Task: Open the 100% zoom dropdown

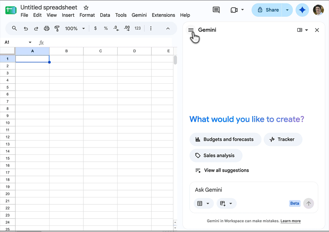Action: click(75, 28)
